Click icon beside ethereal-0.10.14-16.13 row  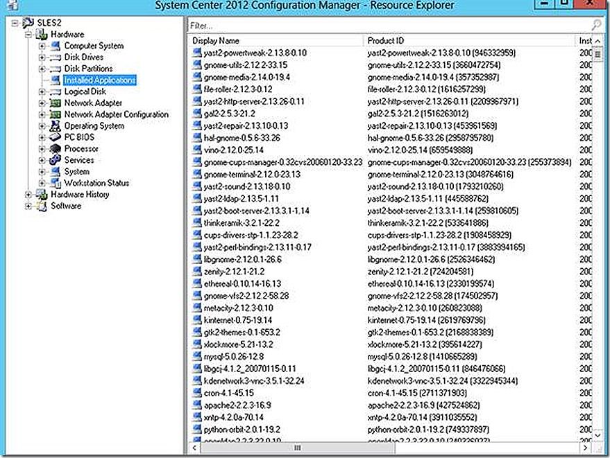pyautogui.click(x=197, y=283)
